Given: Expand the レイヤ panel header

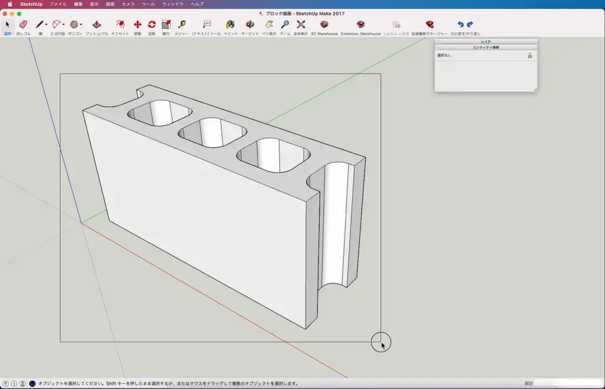Looking at the screenshot, I should pyautogui.click(x=486, y=41).
